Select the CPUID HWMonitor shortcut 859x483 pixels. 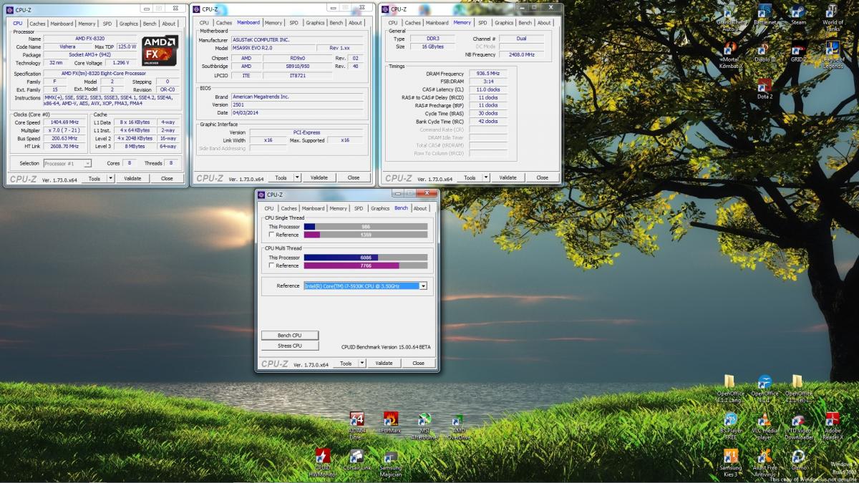click(323, 463)
